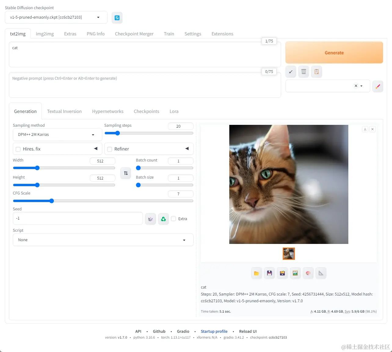This screenshot has width=392, height=352.
Task: Tick the Extra seed checkbox
Action: tap(173, 219)
